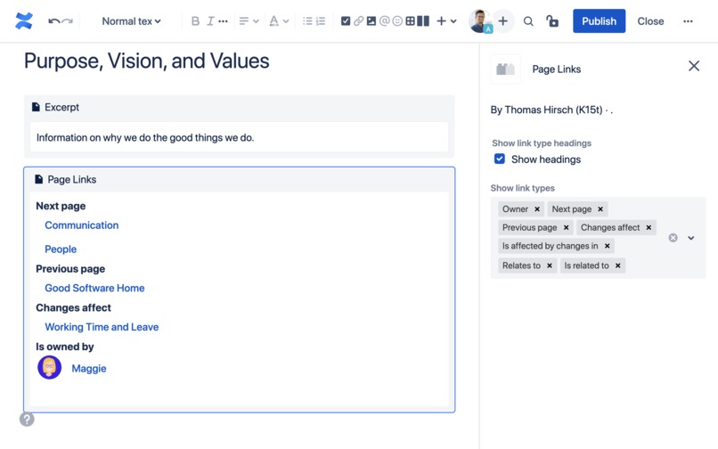The image size is (718, 449).
Task: Click the Confluence logo
Action: pos(24,21)
